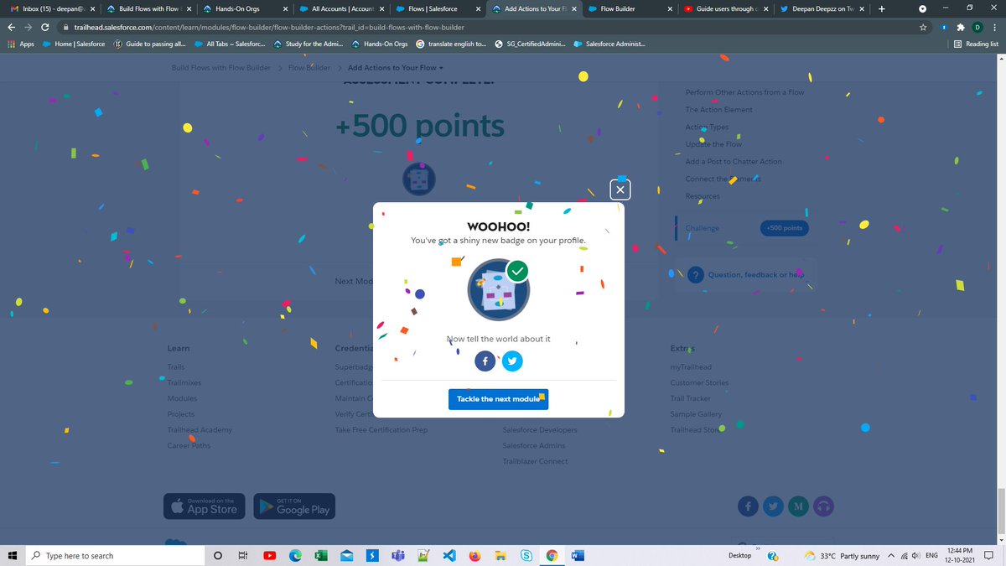Open the Reading list

976,44
